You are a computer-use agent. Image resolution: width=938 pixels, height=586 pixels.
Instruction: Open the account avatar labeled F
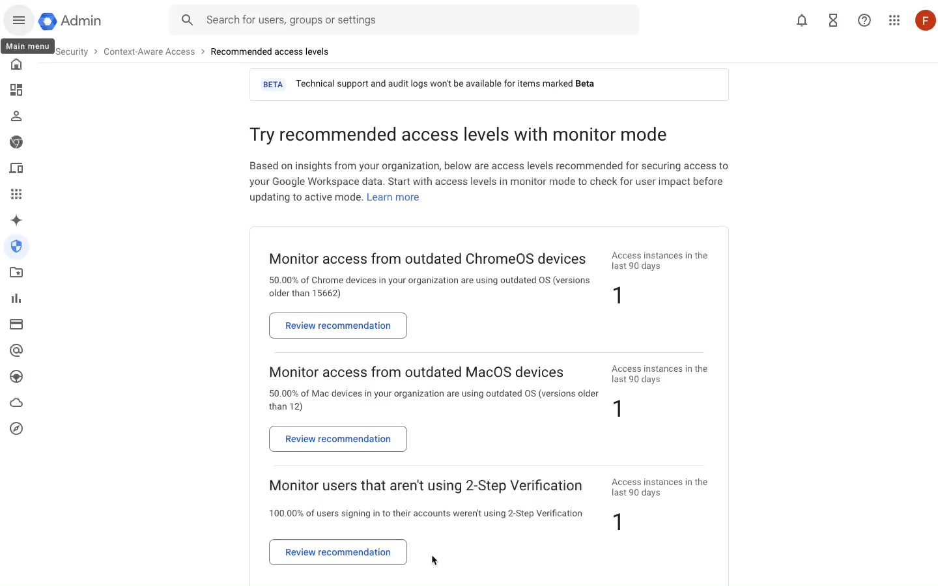[x=926, y=20]
